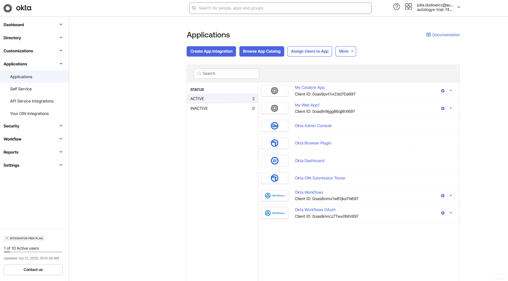Open action dropdown arrow for My Web App1
The height and width of the screenshot is (281, 508).
[x=451, y=108]
